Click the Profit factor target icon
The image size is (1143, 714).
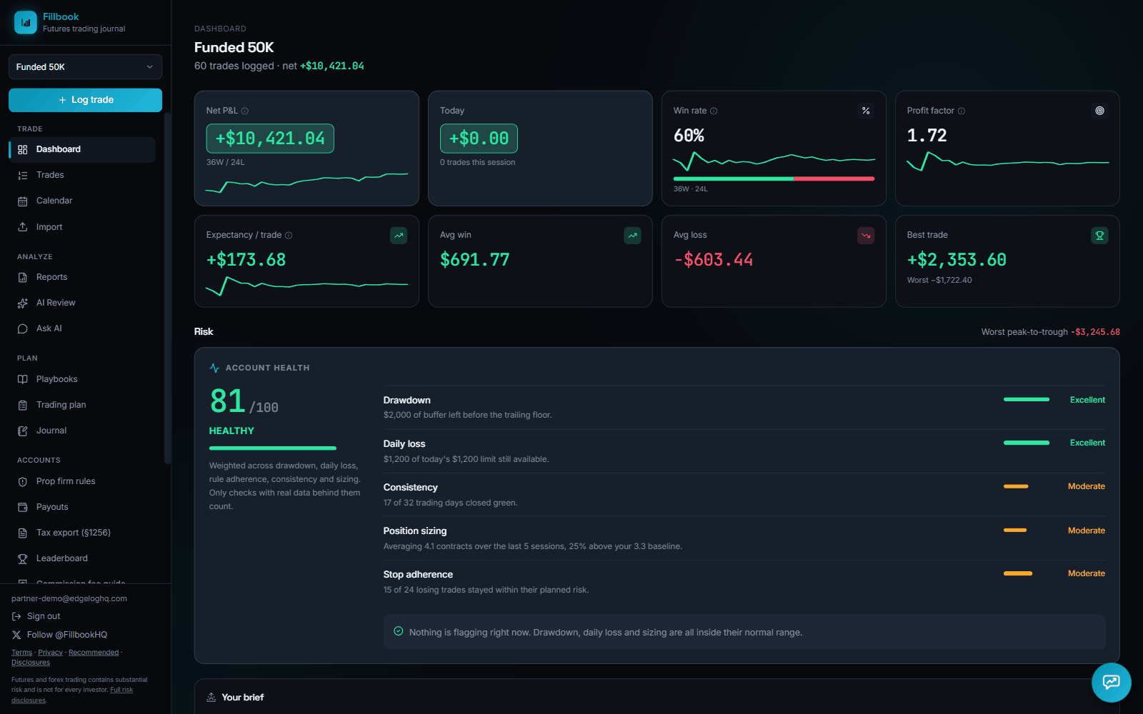(1099, 111)
